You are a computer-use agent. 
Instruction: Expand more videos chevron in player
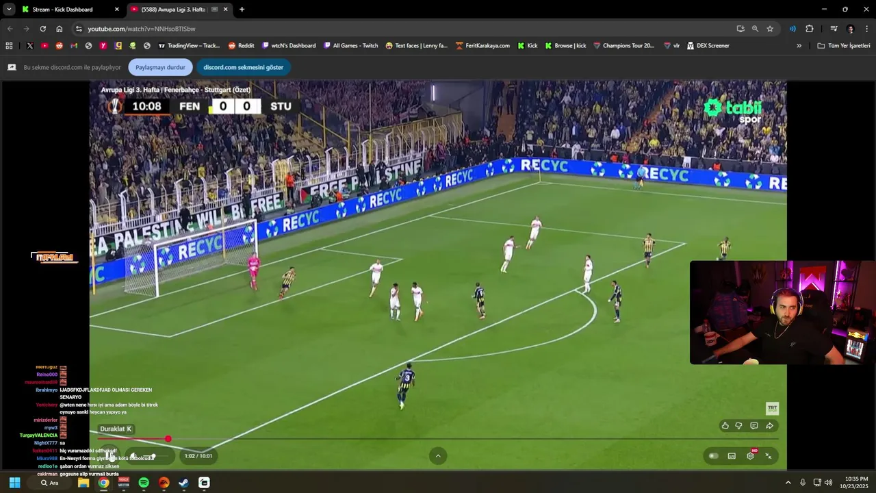tap(438, 456)
